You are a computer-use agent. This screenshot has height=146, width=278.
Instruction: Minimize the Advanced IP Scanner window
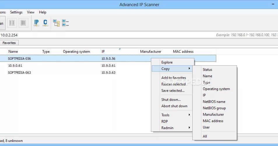click(273, 4)
